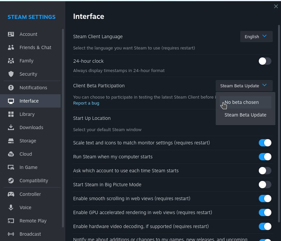Turn on Start Steam in Big Picture Mode
281x241 pixels.
pyautogui.click(x=265, y=185)
